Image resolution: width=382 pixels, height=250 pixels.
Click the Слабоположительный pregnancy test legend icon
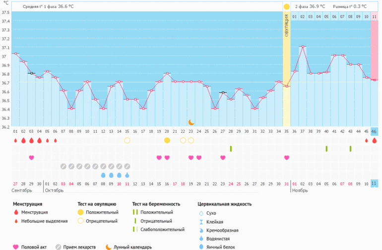click(135, 229)
